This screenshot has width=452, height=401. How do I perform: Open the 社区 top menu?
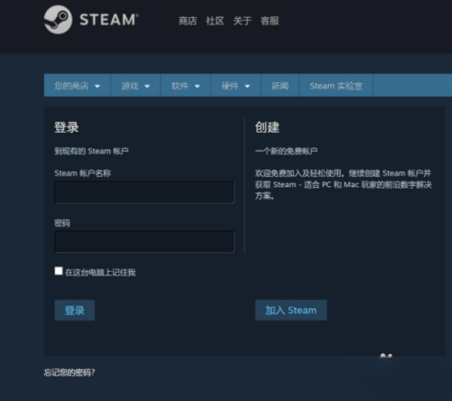[x=215, y=21]
